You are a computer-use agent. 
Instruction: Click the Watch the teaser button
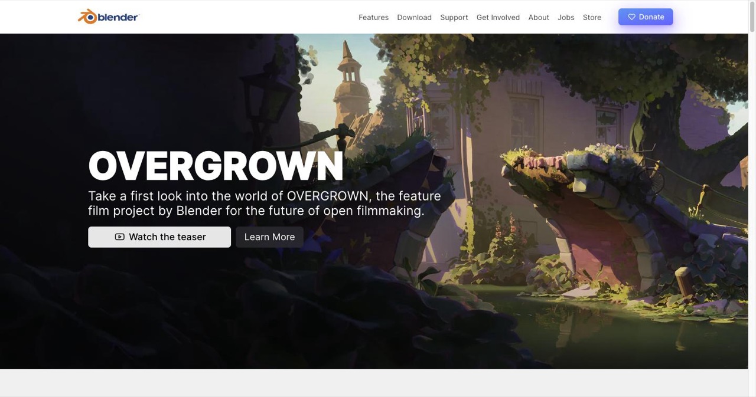coord(159,237)
